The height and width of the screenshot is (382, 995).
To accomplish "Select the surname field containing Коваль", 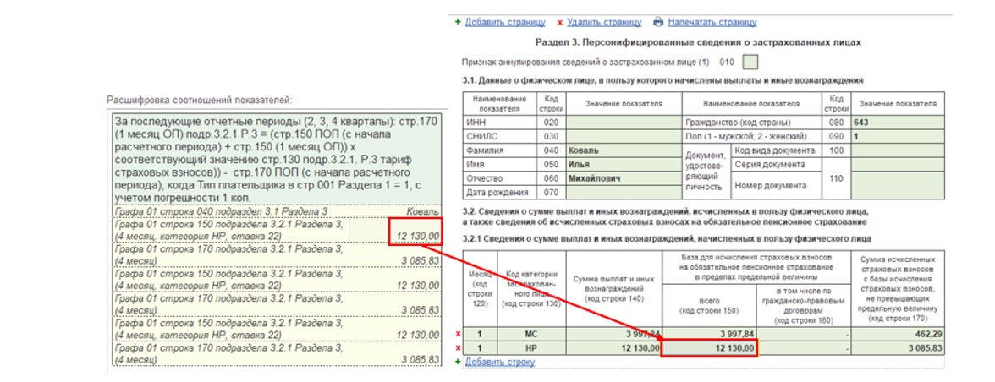I will (x=624, y=150).
